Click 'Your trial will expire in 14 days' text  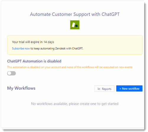[33, 42]
